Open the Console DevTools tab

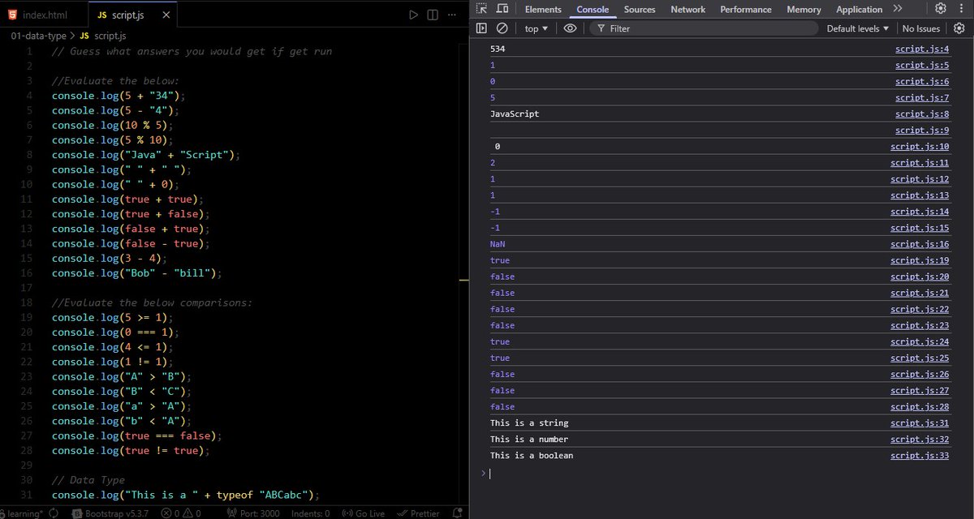click(x=593, y=9)
